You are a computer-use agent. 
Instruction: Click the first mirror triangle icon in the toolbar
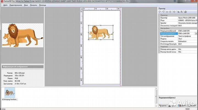pos(178,12)
